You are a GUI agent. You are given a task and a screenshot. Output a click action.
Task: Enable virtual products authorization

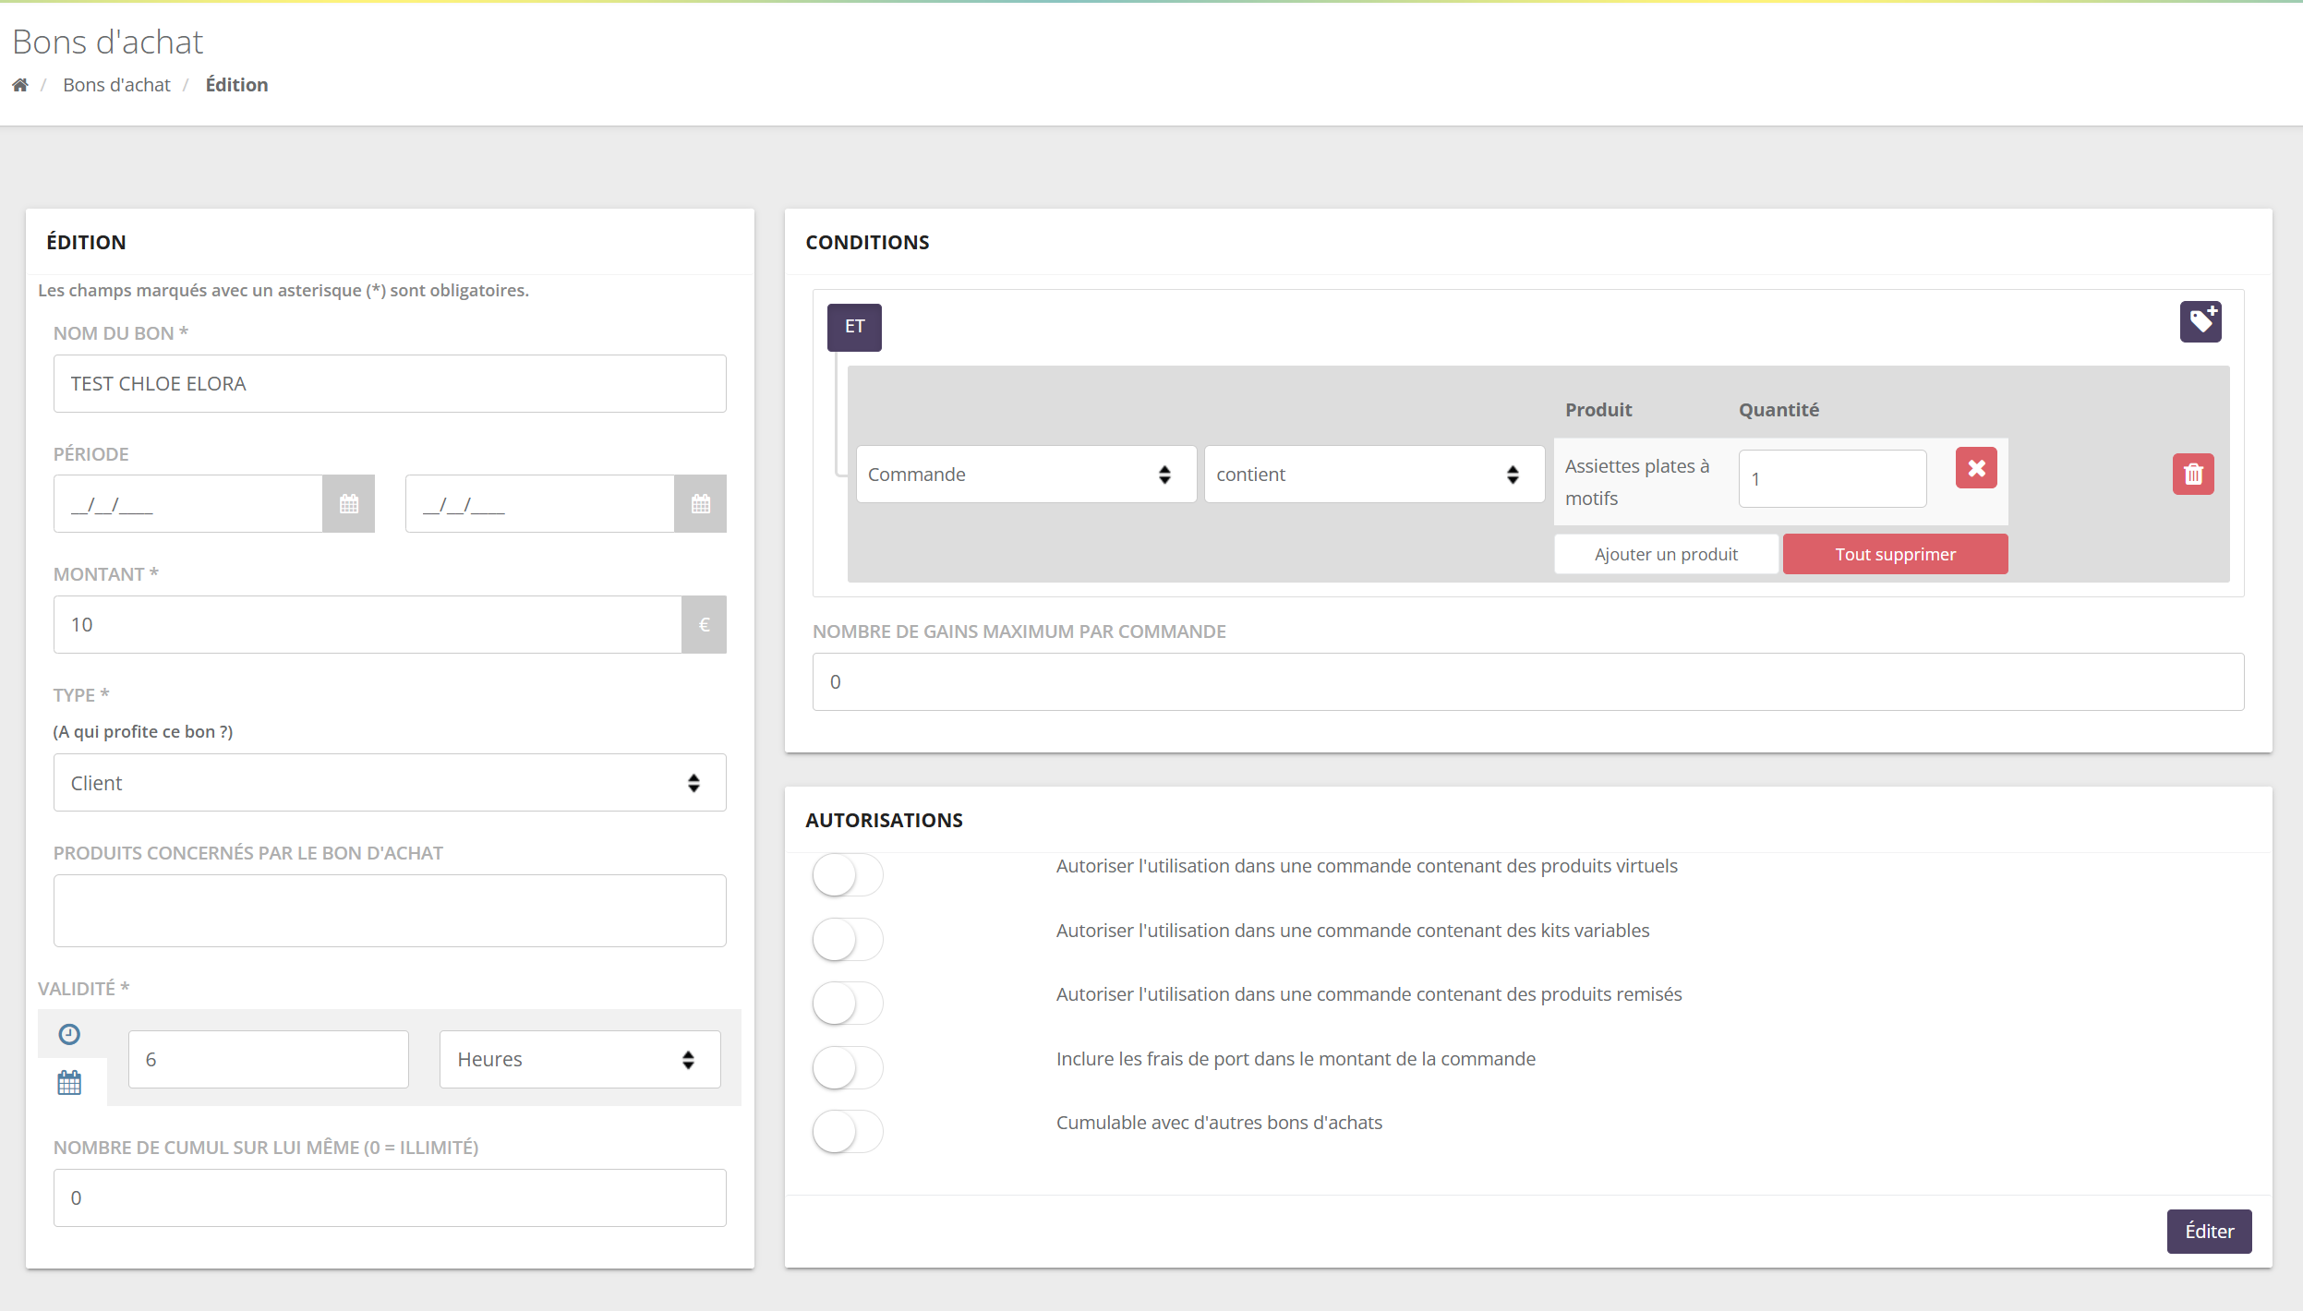click(848, 874)
